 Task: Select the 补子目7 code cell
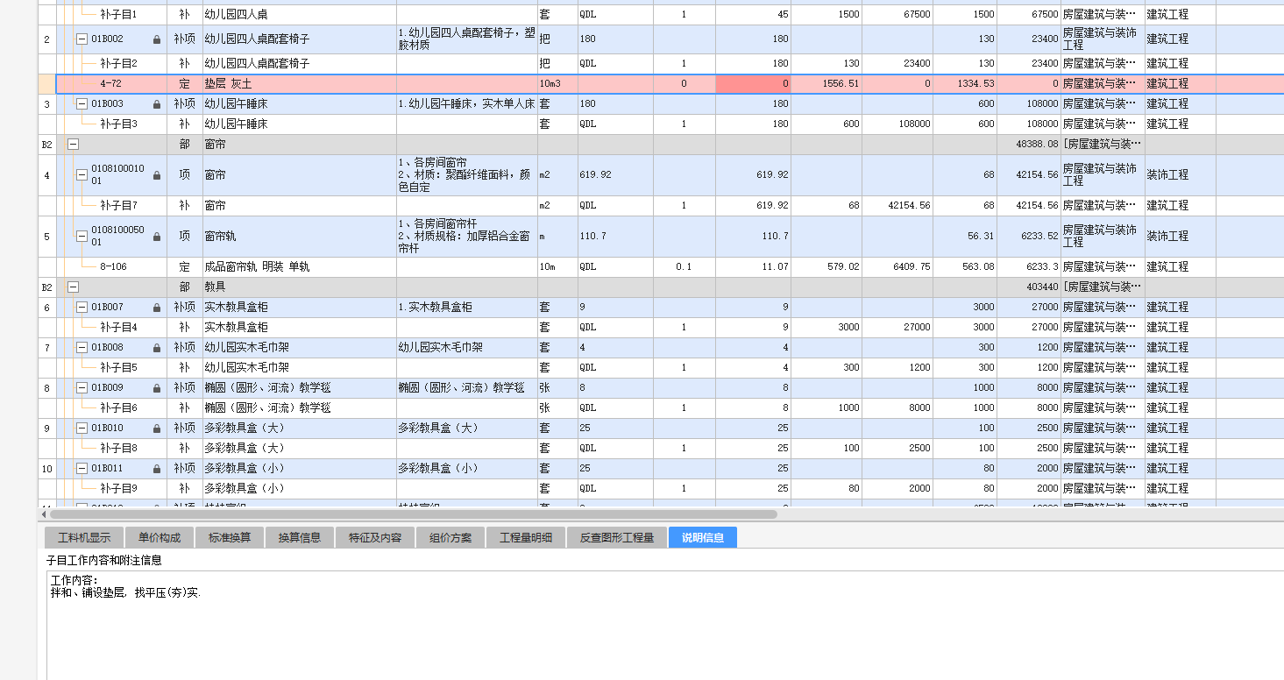pyautogui.click(x=111, y=206)
